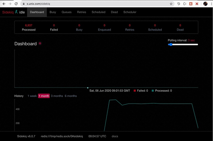Open the 'C' extension icon

tap(185, 4)
